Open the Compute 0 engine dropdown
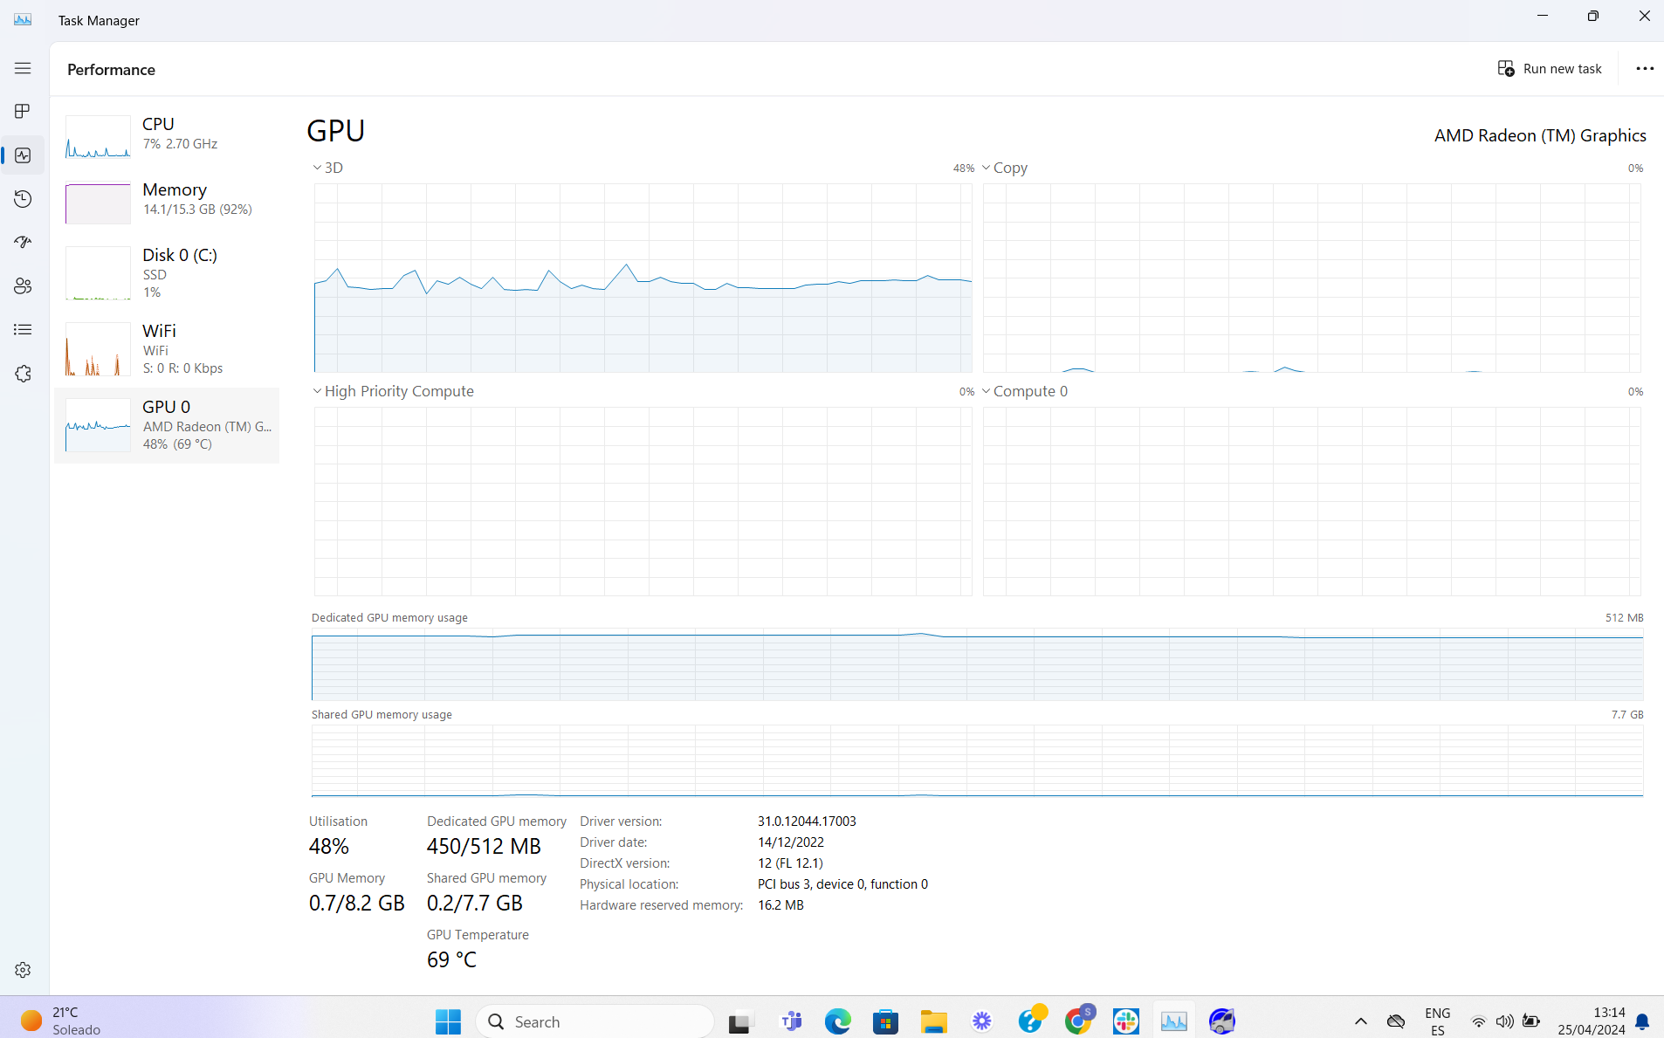 1025,391
